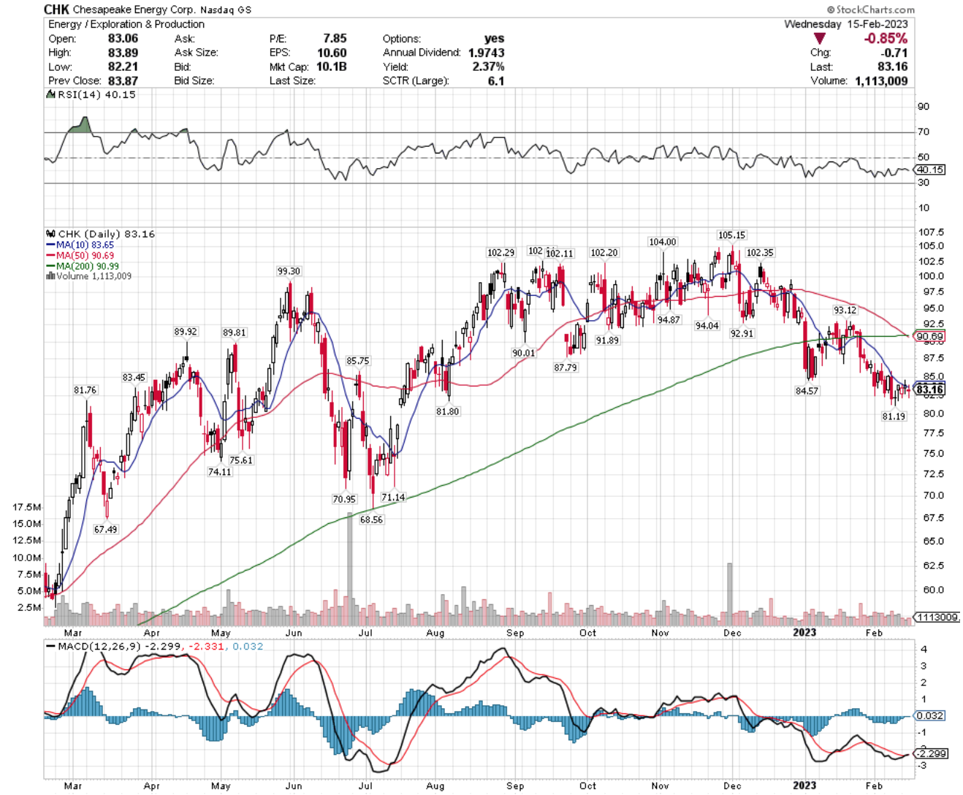Click the P/E value 7.85
This screenshot has height=795, width=963.
tap(335, 38)
